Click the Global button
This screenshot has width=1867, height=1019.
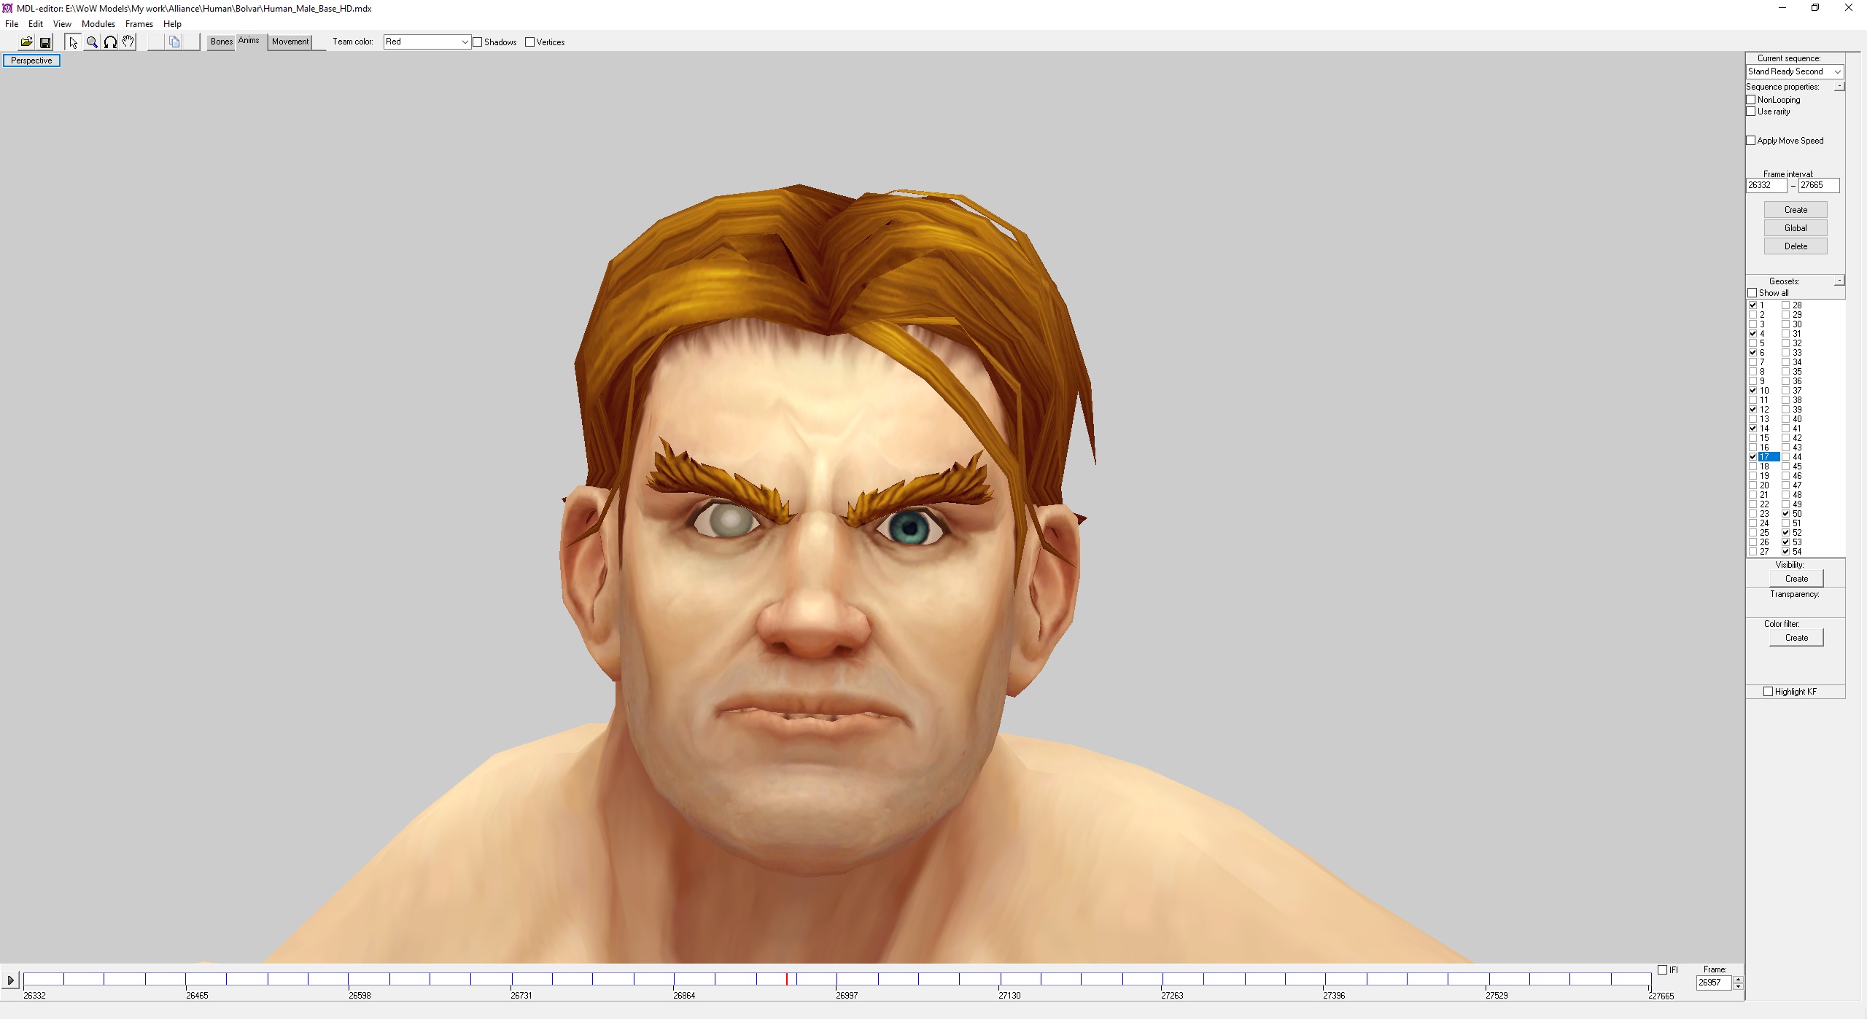[1796, 228]
